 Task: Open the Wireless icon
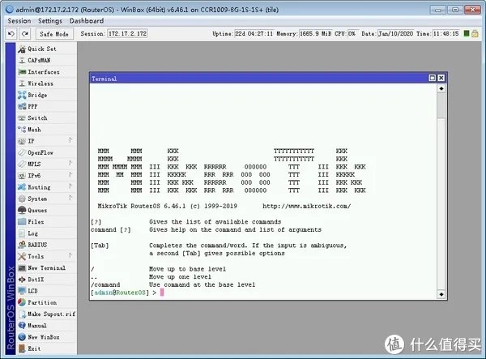22,83
